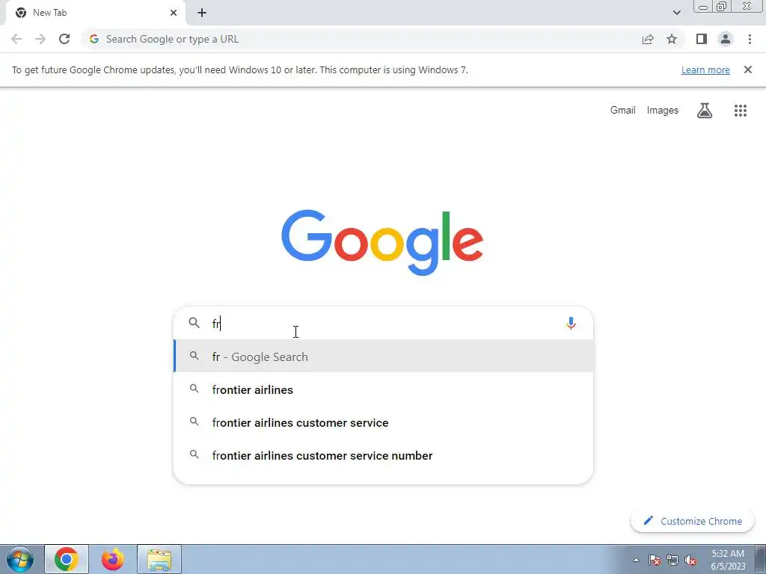Open the taskbar clock showing 5:32 AM

pos(728,560)
